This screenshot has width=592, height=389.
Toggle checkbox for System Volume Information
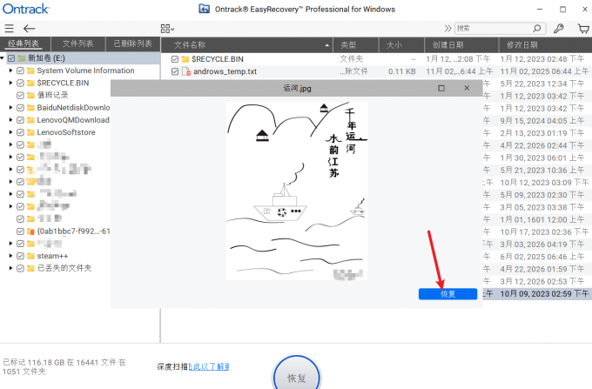[x=20, y=70]
